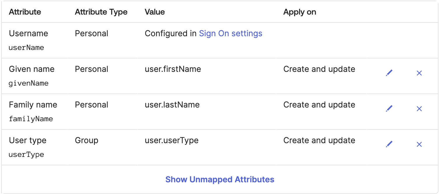Click the pencil icon for Family name
This screenshot has height=194, width=440.
coord(389,108)
